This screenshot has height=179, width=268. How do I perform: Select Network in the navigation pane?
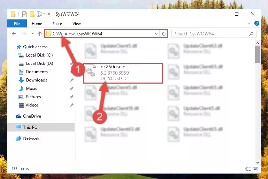tap(31, 138)
